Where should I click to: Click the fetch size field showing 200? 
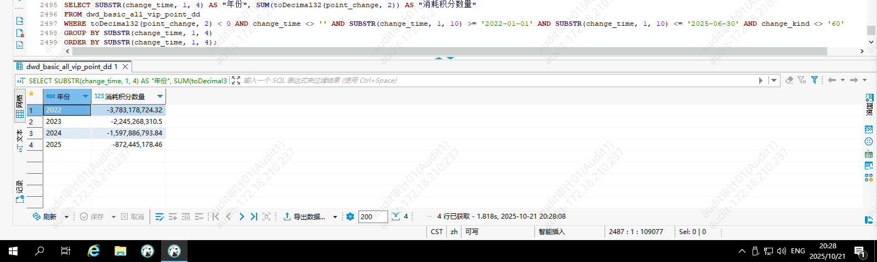click(x=373, y=217)
